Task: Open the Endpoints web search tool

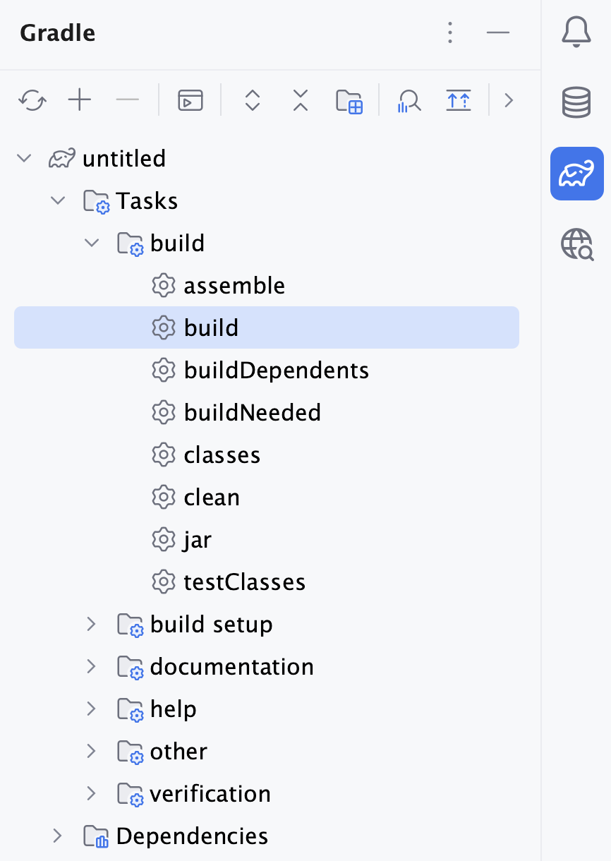Action: (x=577, y=245)
